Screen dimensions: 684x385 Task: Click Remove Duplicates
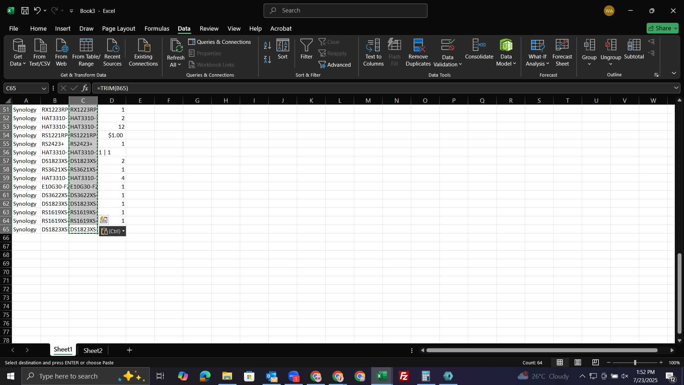pyautogui.click(x=418, y=53)
